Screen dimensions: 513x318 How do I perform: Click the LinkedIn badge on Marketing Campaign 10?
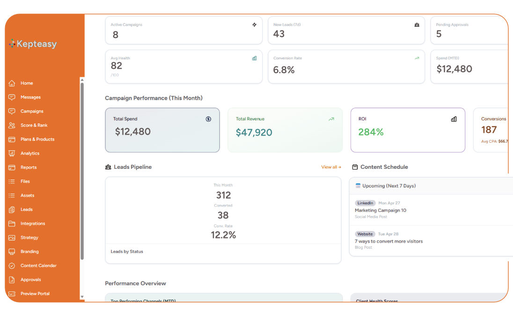point(365,203)
